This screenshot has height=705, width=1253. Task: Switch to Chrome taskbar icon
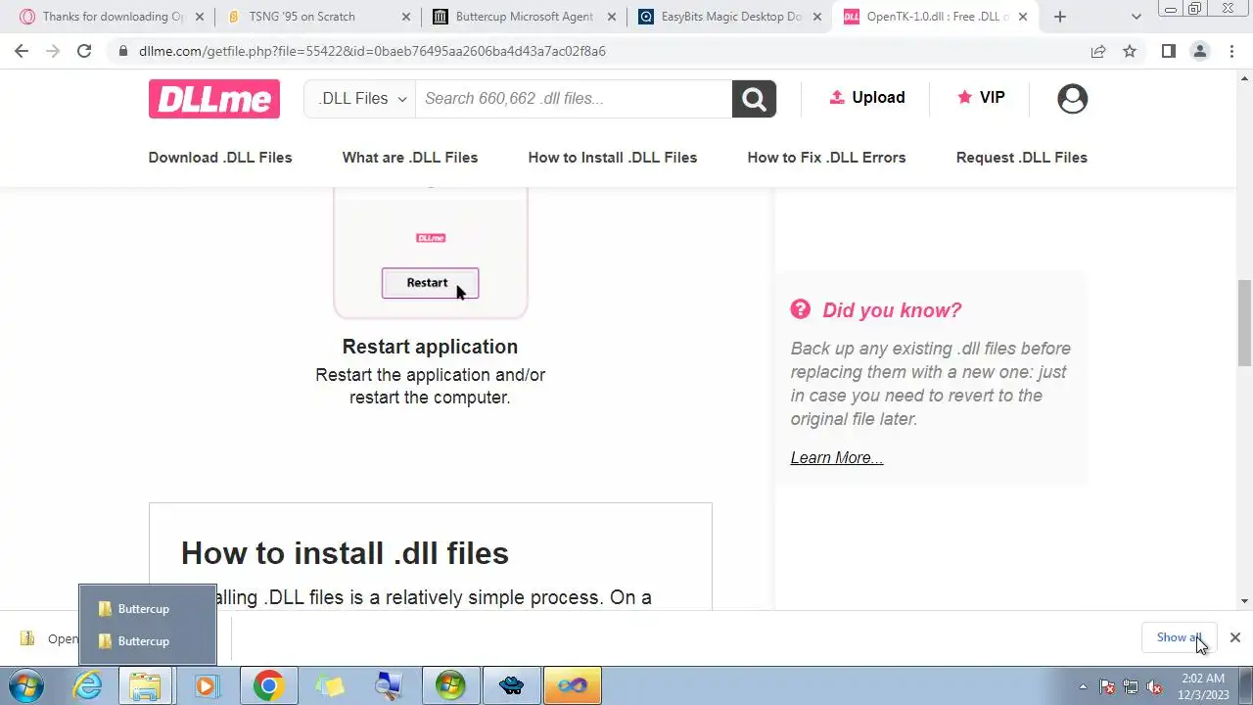[x=267, y=685]
